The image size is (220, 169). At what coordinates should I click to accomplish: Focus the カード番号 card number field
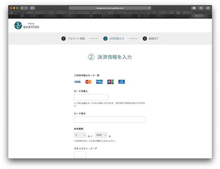pos(110,120)
